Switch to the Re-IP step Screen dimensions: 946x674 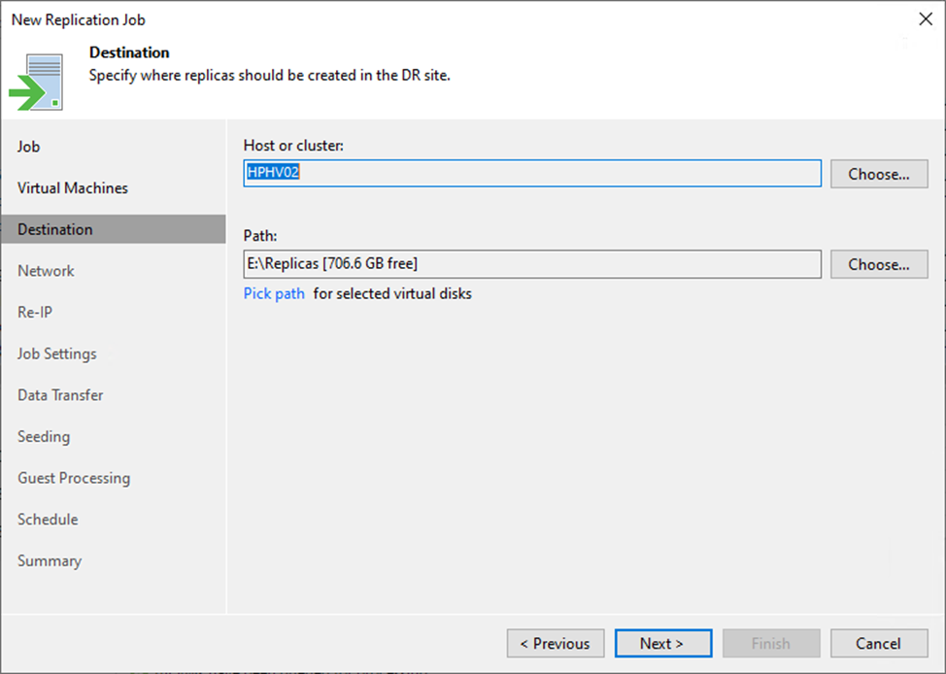[x=34, y=313]
